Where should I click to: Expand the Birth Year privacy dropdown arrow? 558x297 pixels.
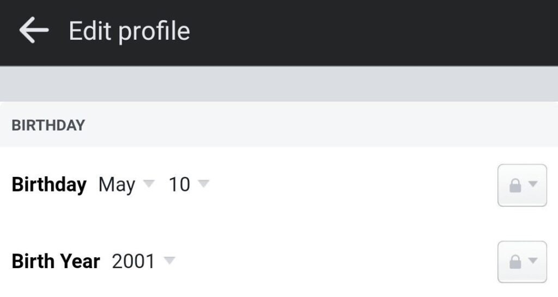pyautogui.click(x=533, y=262)
